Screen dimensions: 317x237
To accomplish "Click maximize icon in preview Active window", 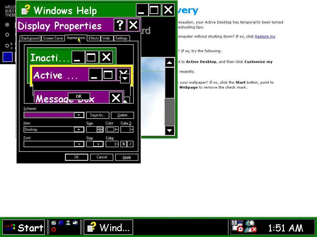I will tap(108, 75).
